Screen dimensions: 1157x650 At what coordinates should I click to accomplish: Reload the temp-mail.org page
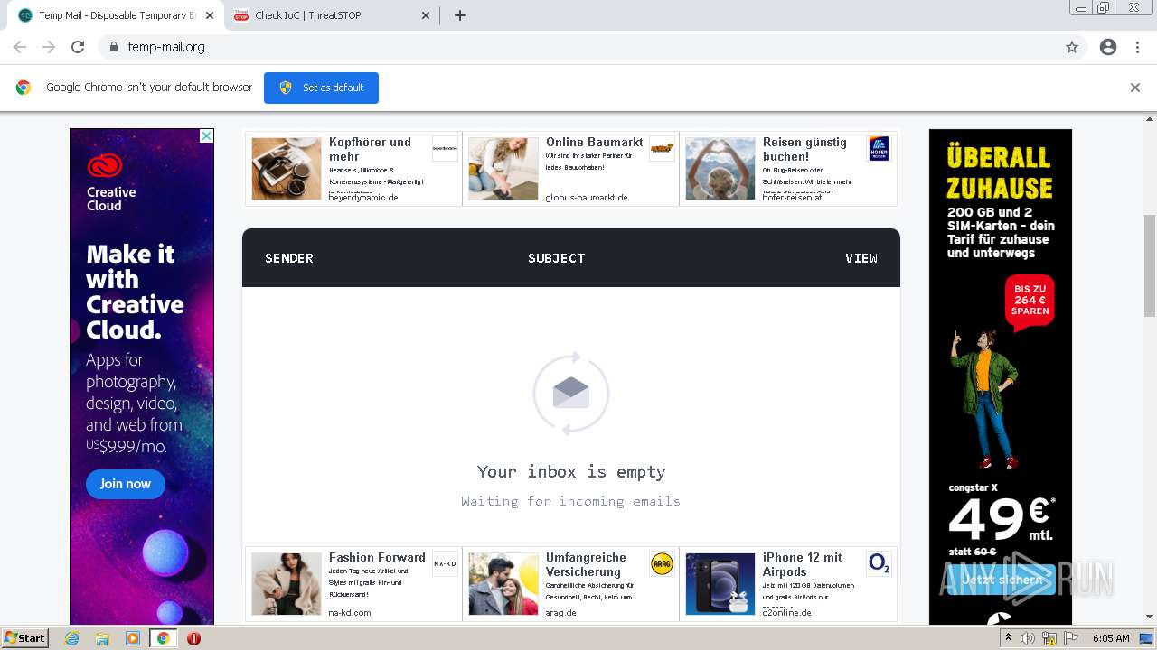point(78,47)
